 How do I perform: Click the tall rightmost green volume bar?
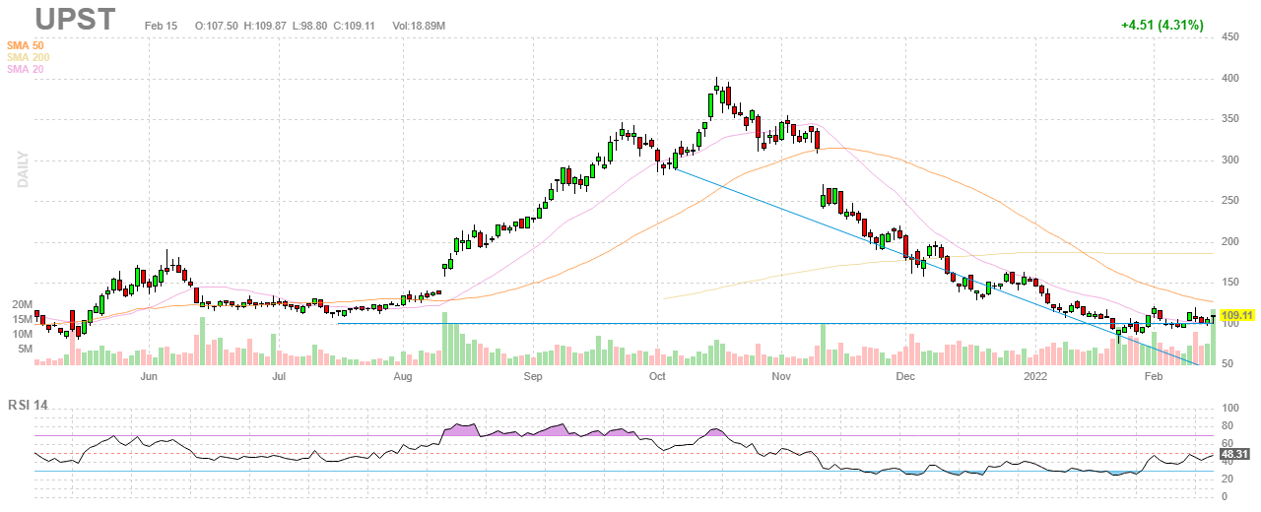(x=1213, y=340)
